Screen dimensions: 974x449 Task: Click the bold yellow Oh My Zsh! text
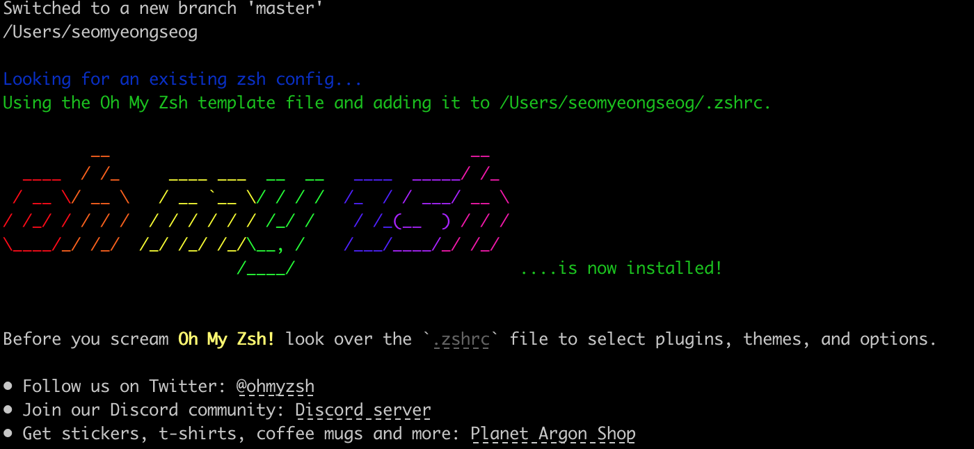226,339
